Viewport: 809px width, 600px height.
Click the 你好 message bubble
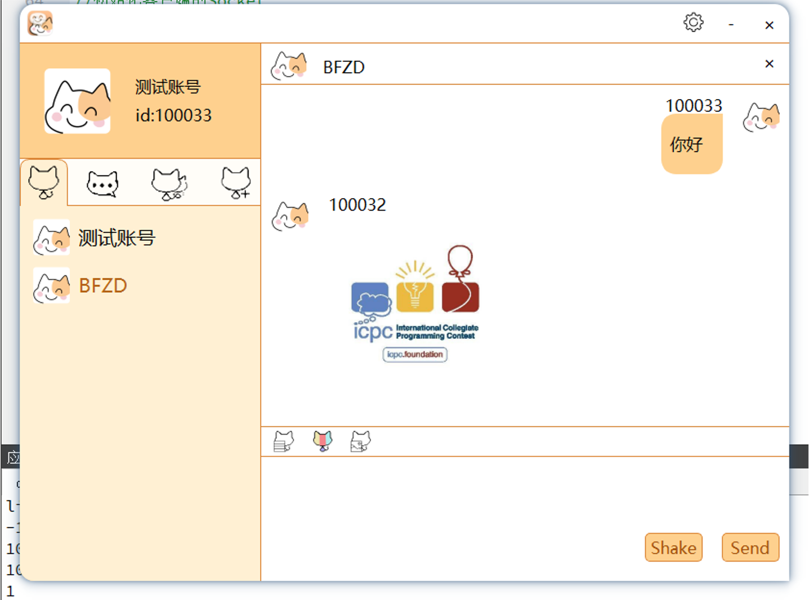pos(691,144)
